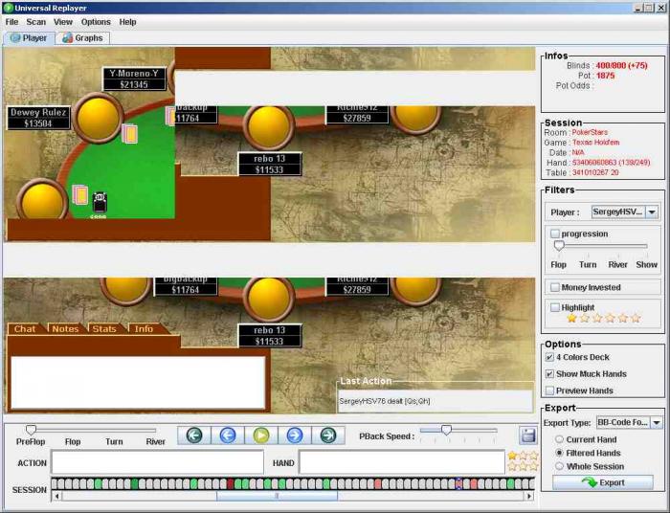Click the $27859 stack in upper table
This screenshot has height=513, width=670.
(x=357, y=118)
